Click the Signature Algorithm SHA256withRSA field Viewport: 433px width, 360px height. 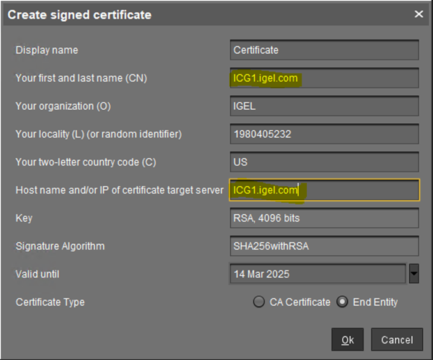pyautogui.click(x=324, y=246)
